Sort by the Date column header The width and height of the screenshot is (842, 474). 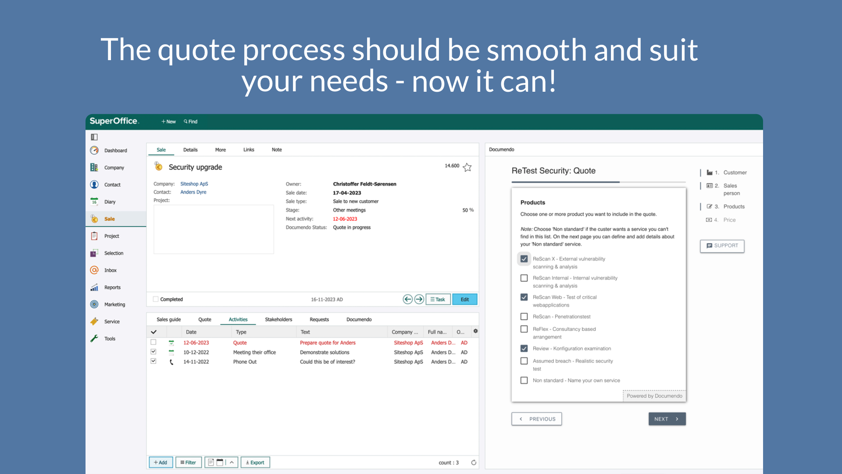click(x=191, y=332)
